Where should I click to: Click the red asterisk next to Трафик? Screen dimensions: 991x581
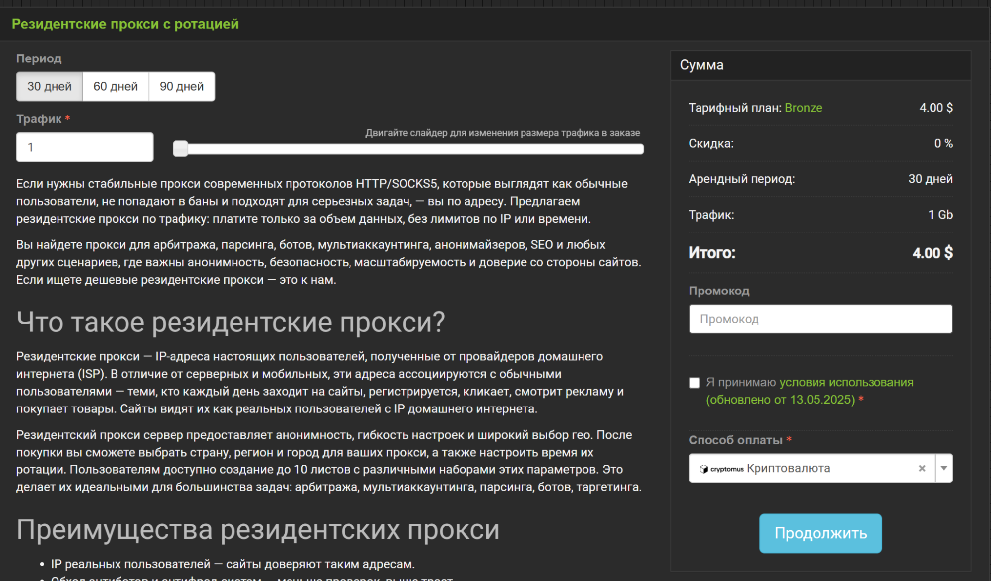67,119
